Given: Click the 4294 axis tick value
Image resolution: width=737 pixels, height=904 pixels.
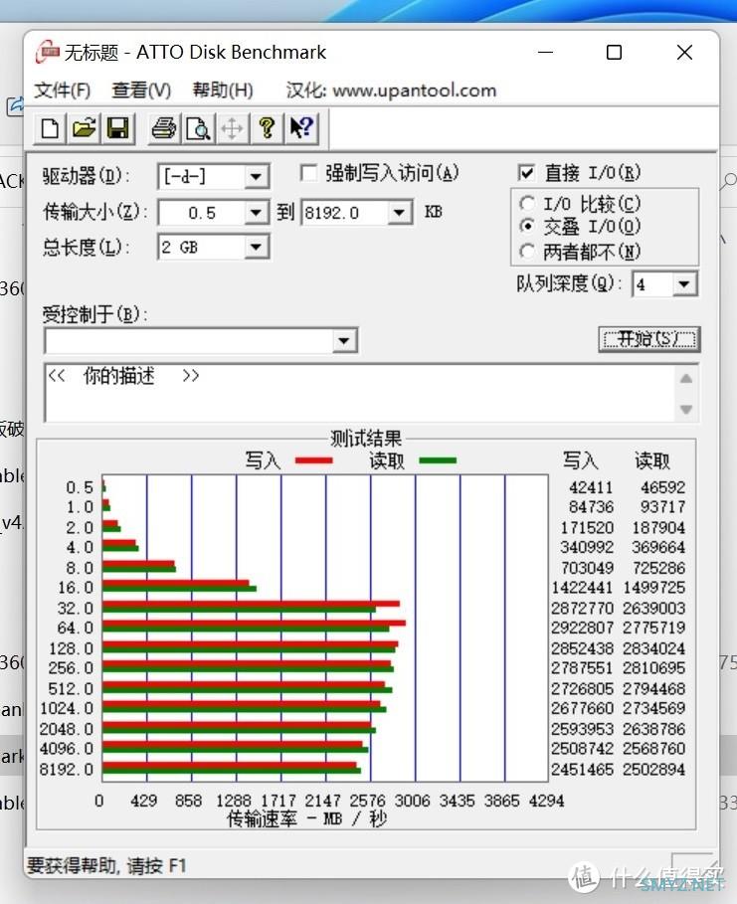Looking at the screenshot, I should (x=546, y=801).
